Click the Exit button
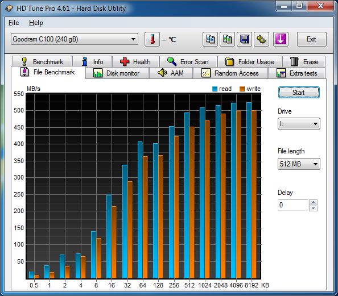This screenshot has width=338, height=296. (x=311, y=39)
